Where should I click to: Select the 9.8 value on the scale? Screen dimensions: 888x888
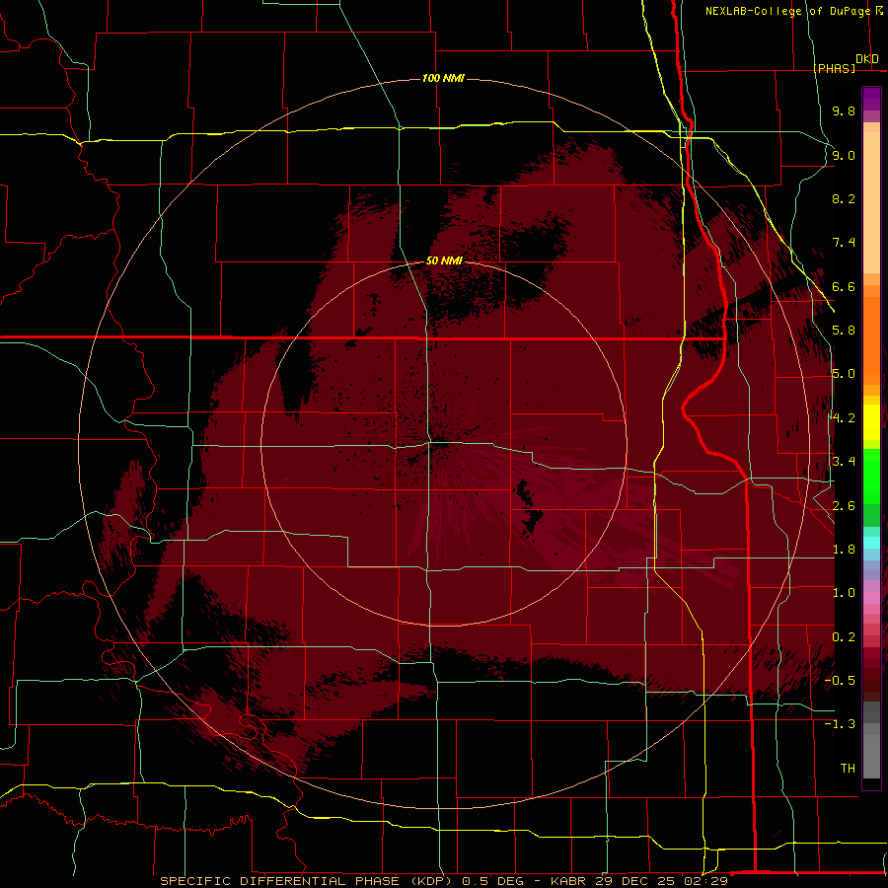point(844,111)
